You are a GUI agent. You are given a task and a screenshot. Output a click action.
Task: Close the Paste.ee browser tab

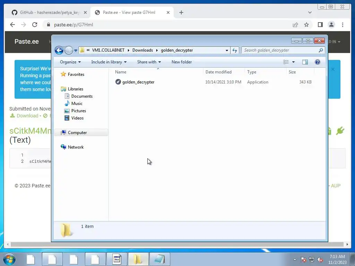(168, 12)
